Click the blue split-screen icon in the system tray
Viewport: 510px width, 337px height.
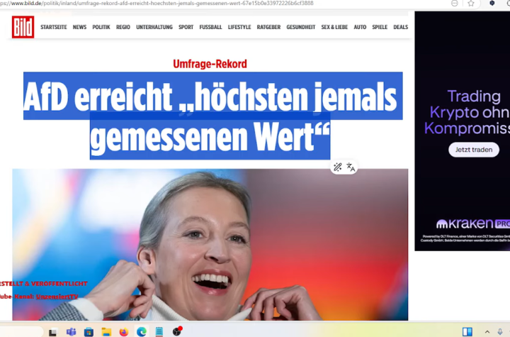[467, 332]
